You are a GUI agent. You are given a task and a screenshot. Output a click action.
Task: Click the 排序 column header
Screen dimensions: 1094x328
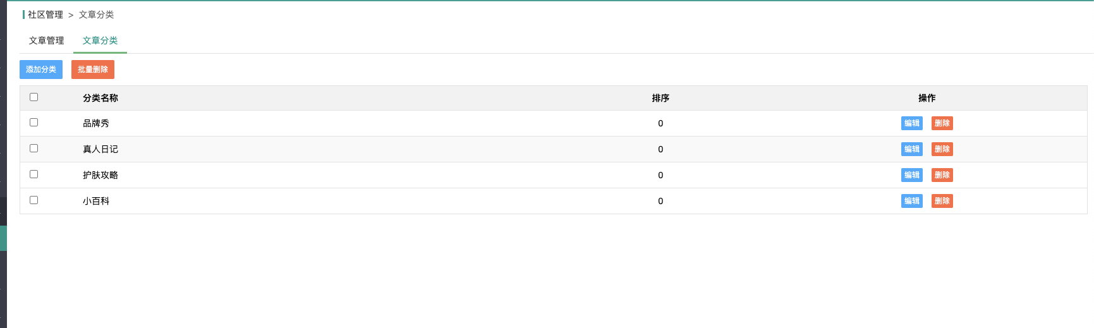coord(660,98)
